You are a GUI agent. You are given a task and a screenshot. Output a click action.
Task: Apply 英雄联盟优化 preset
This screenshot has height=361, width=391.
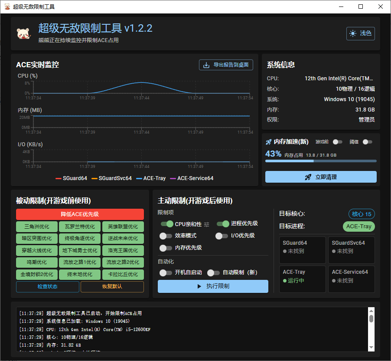click(x=123, y=226)
